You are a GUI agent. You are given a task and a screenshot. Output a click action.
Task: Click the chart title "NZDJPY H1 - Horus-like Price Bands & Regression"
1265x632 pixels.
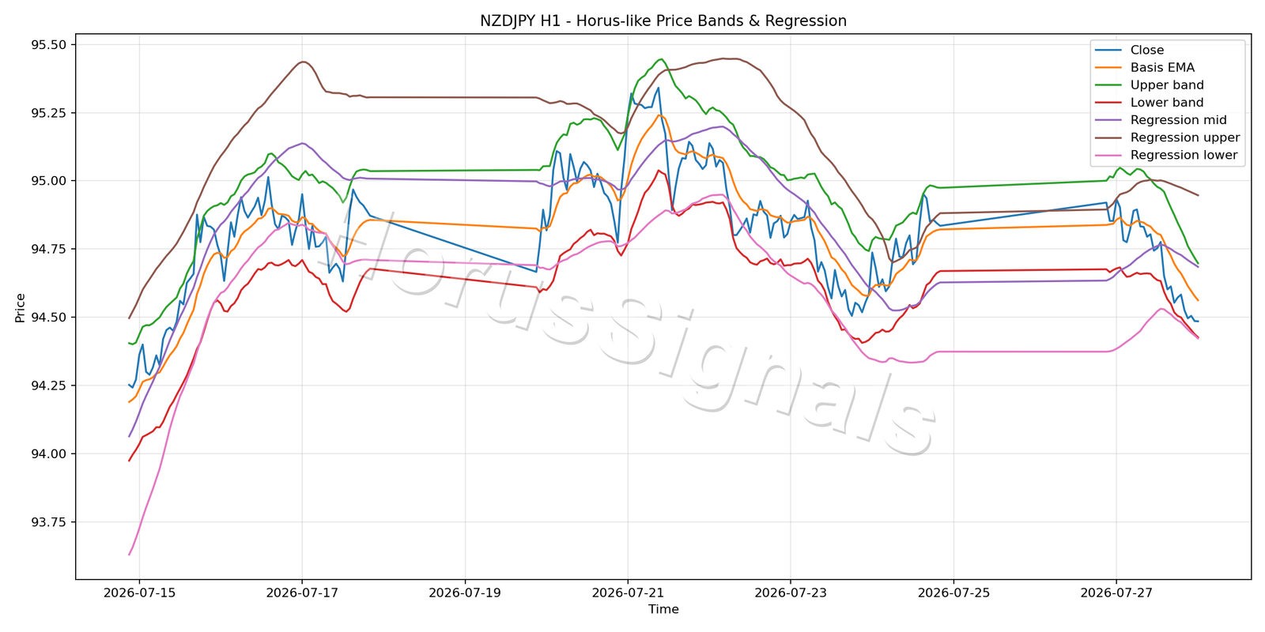(663, 21)
